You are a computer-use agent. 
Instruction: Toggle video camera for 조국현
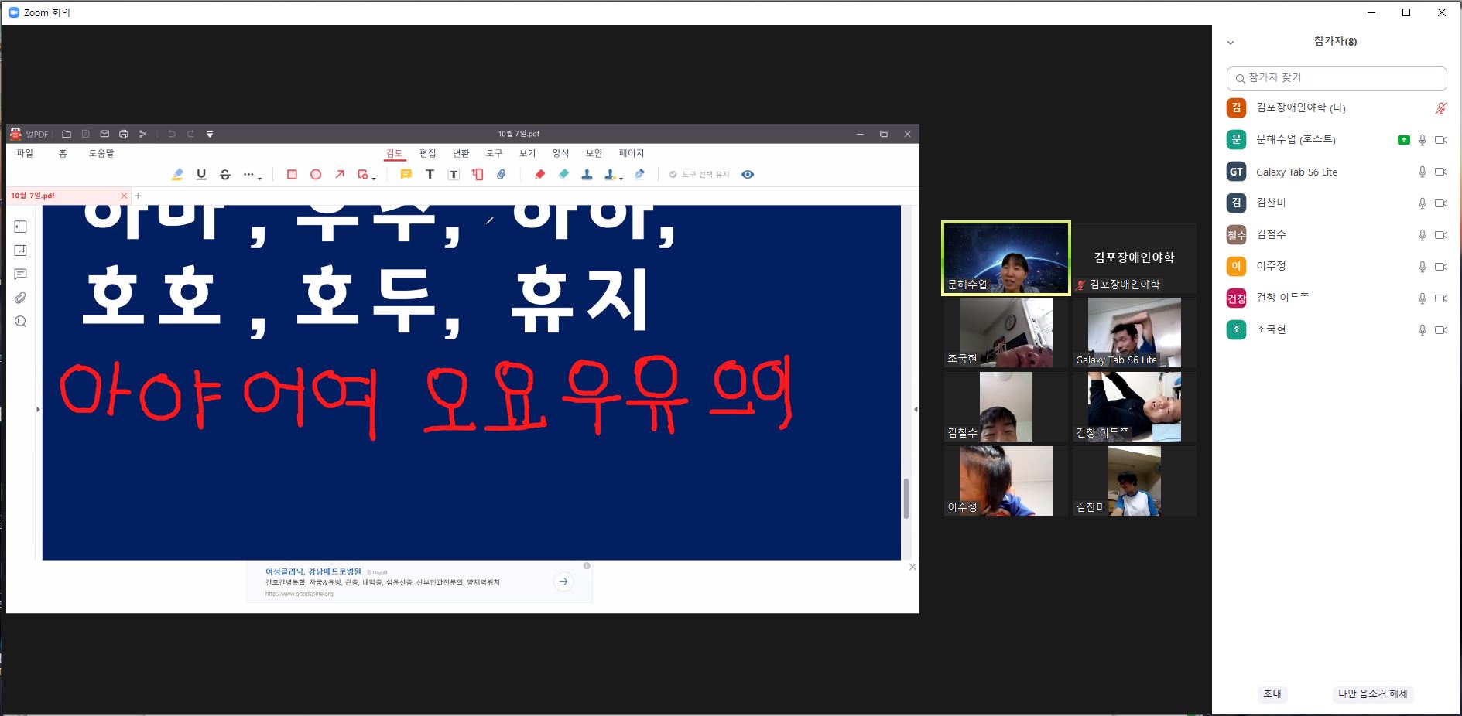[1441, 330]
